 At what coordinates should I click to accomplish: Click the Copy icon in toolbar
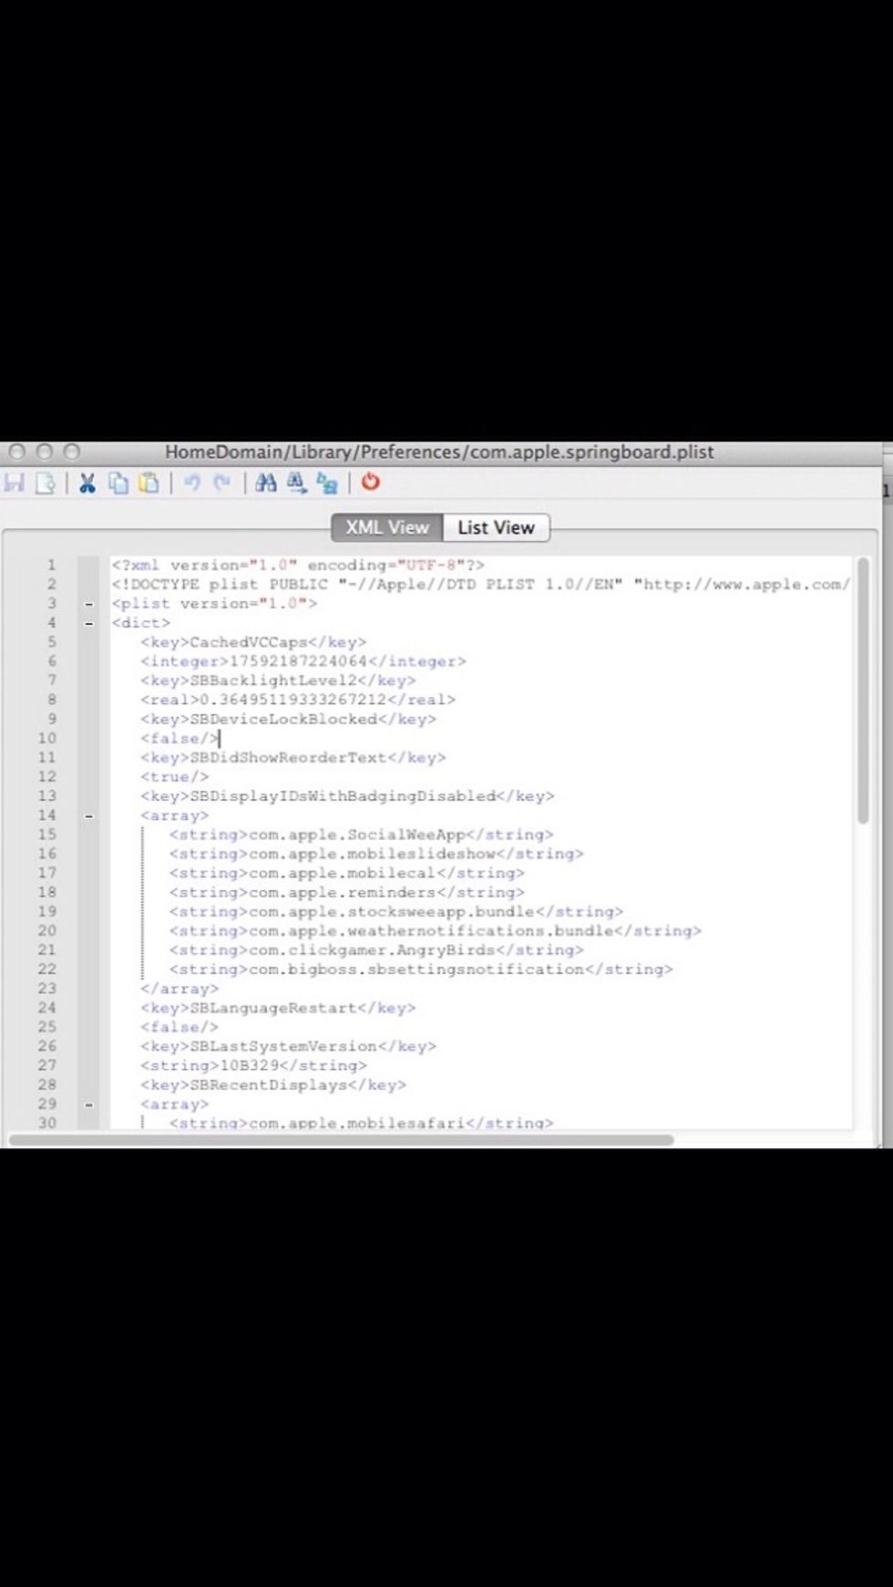tap(118, 482)
